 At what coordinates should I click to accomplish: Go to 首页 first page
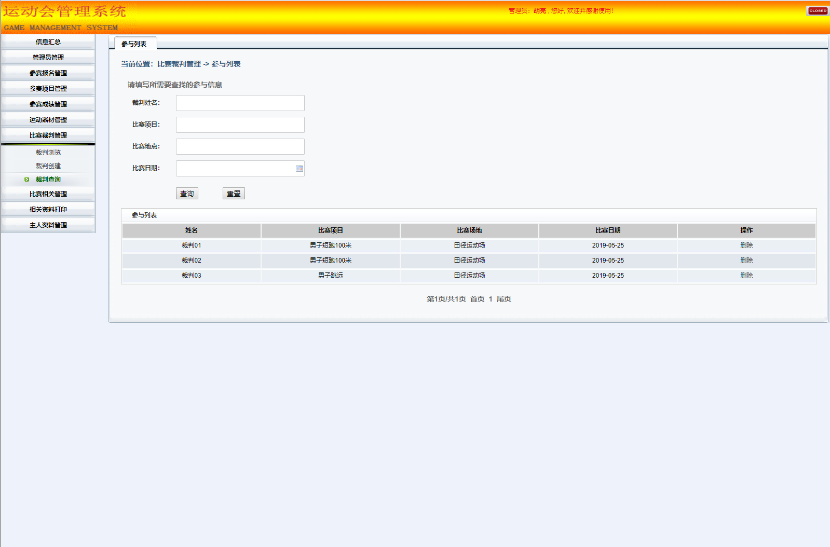click(x=477, y=299)
